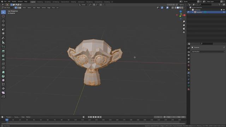This screenshot has width=226, height=127.
Task: Select the Scale tool
Action: pyautogui.click(x=3, y=29)
